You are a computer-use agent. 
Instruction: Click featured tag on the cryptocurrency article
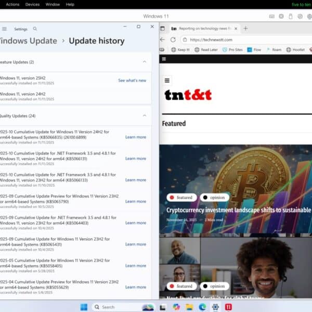click(x=181, y=198)
